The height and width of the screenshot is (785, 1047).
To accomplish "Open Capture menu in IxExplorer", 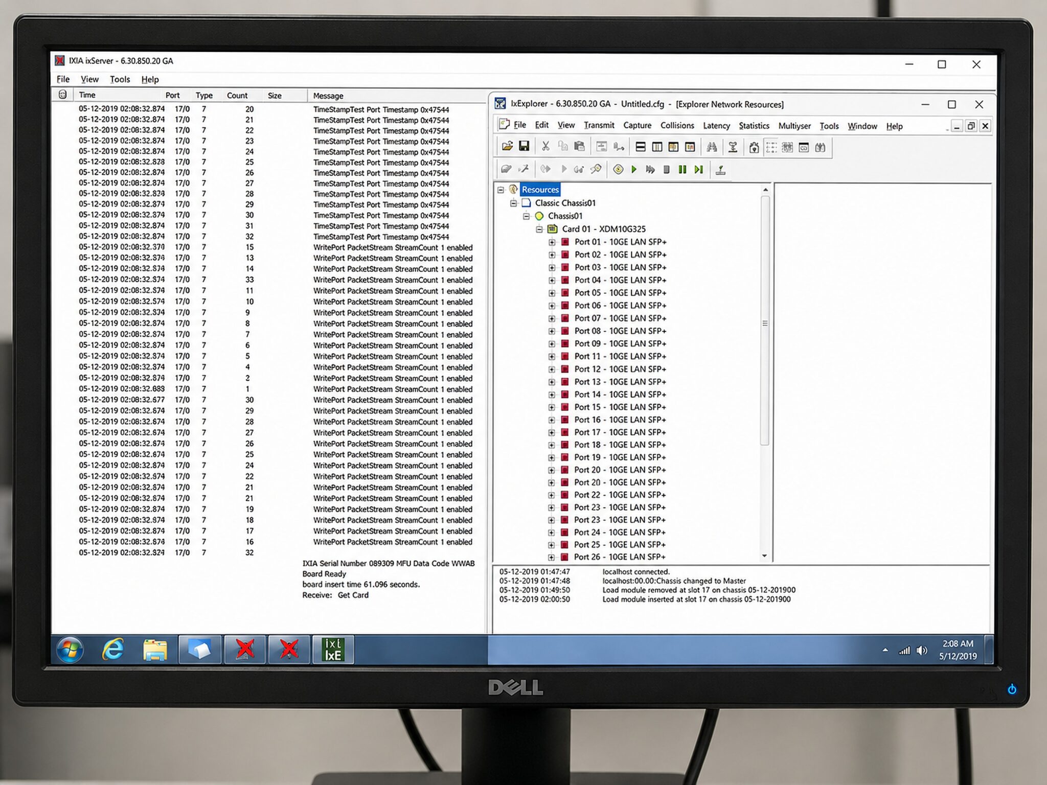I will (638, 125).
